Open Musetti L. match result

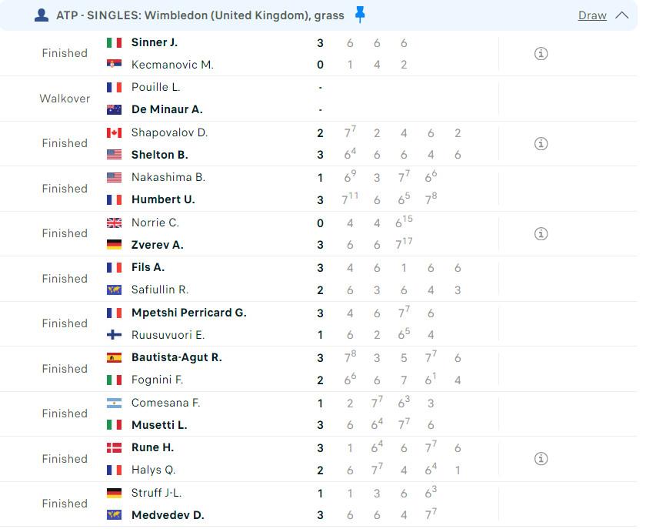tap(319, 413)
